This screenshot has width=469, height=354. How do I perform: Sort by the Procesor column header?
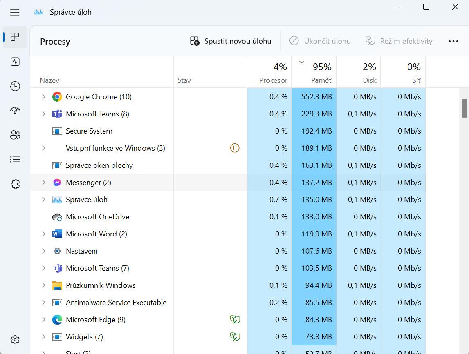pyautogui.click(x=269, y=72)
